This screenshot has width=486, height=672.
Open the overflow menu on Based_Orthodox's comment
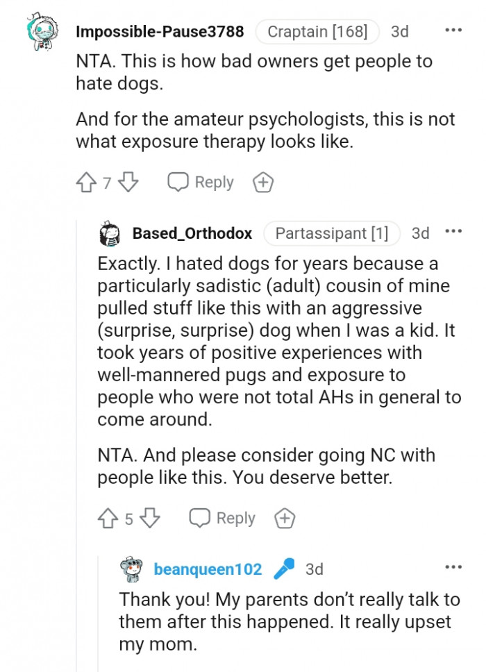click(453, 231)
